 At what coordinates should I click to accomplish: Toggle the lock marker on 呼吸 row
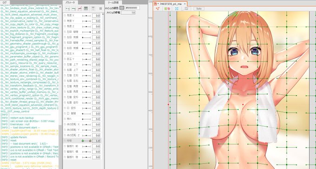(65, 141)
